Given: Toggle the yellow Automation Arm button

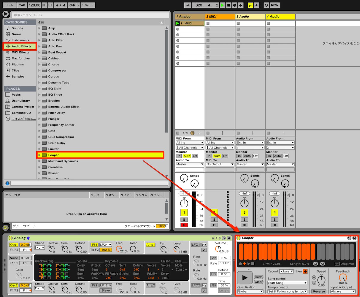Looking at the screenshot, I should click(x=250, y=5).
